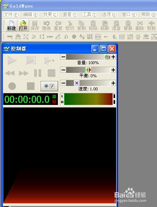This screenshot has height=207, width=157.
Task: Click the grid-pattern effect icon after the gear
Action: point(90,37)
